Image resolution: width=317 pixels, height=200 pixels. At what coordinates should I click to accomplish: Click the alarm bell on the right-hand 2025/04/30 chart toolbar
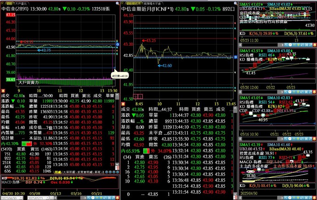[315, 198]
